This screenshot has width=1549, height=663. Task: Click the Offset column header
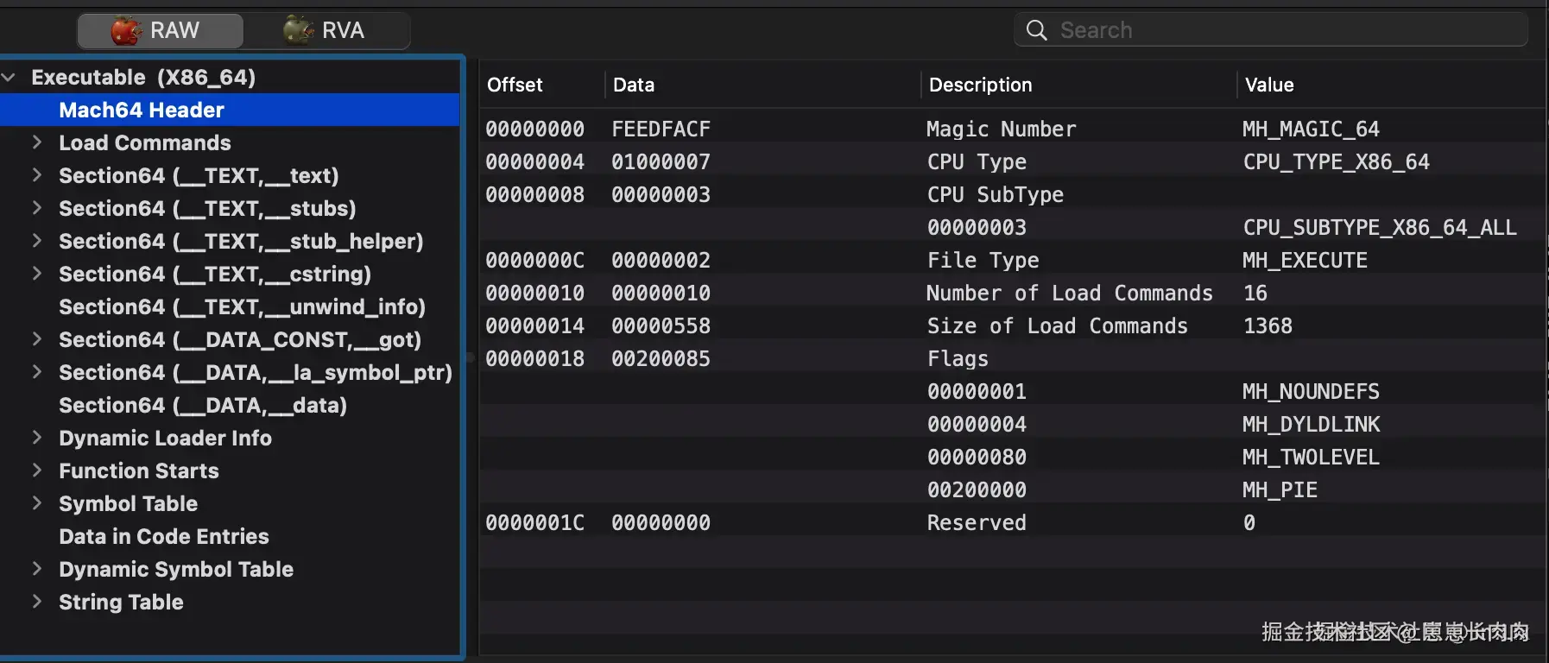pos(515,85)
